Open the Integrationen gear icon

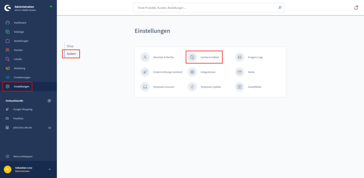pyautogui.click(x=192, y=72)
